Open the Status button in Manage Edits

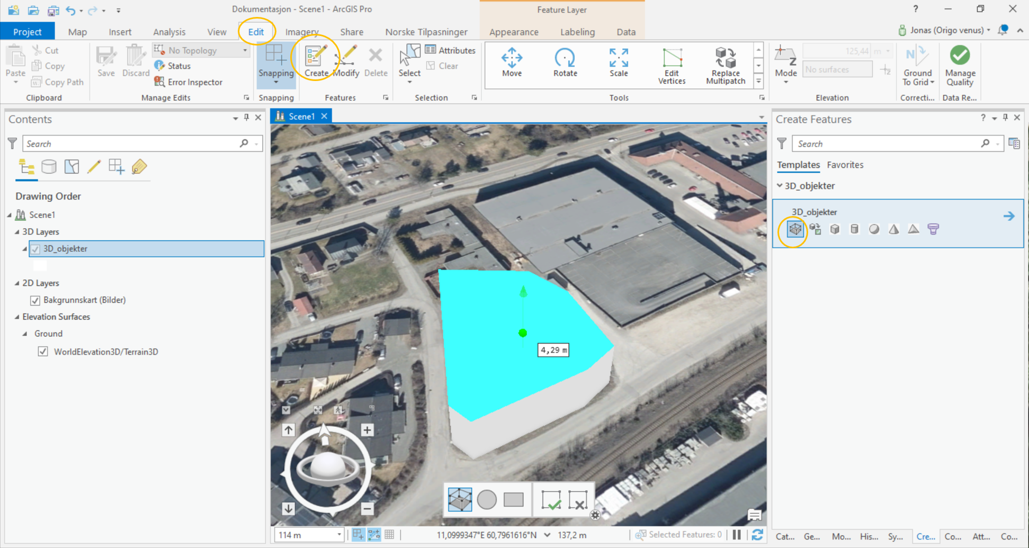pyautogui.click(x=173, y=66)
